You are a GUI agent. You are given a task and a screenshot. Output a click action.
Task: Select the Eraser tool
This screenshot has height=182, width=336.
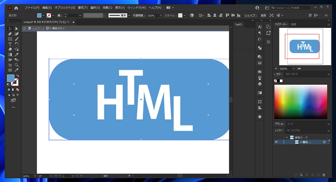pyautogui.click(x=10, y=49)
